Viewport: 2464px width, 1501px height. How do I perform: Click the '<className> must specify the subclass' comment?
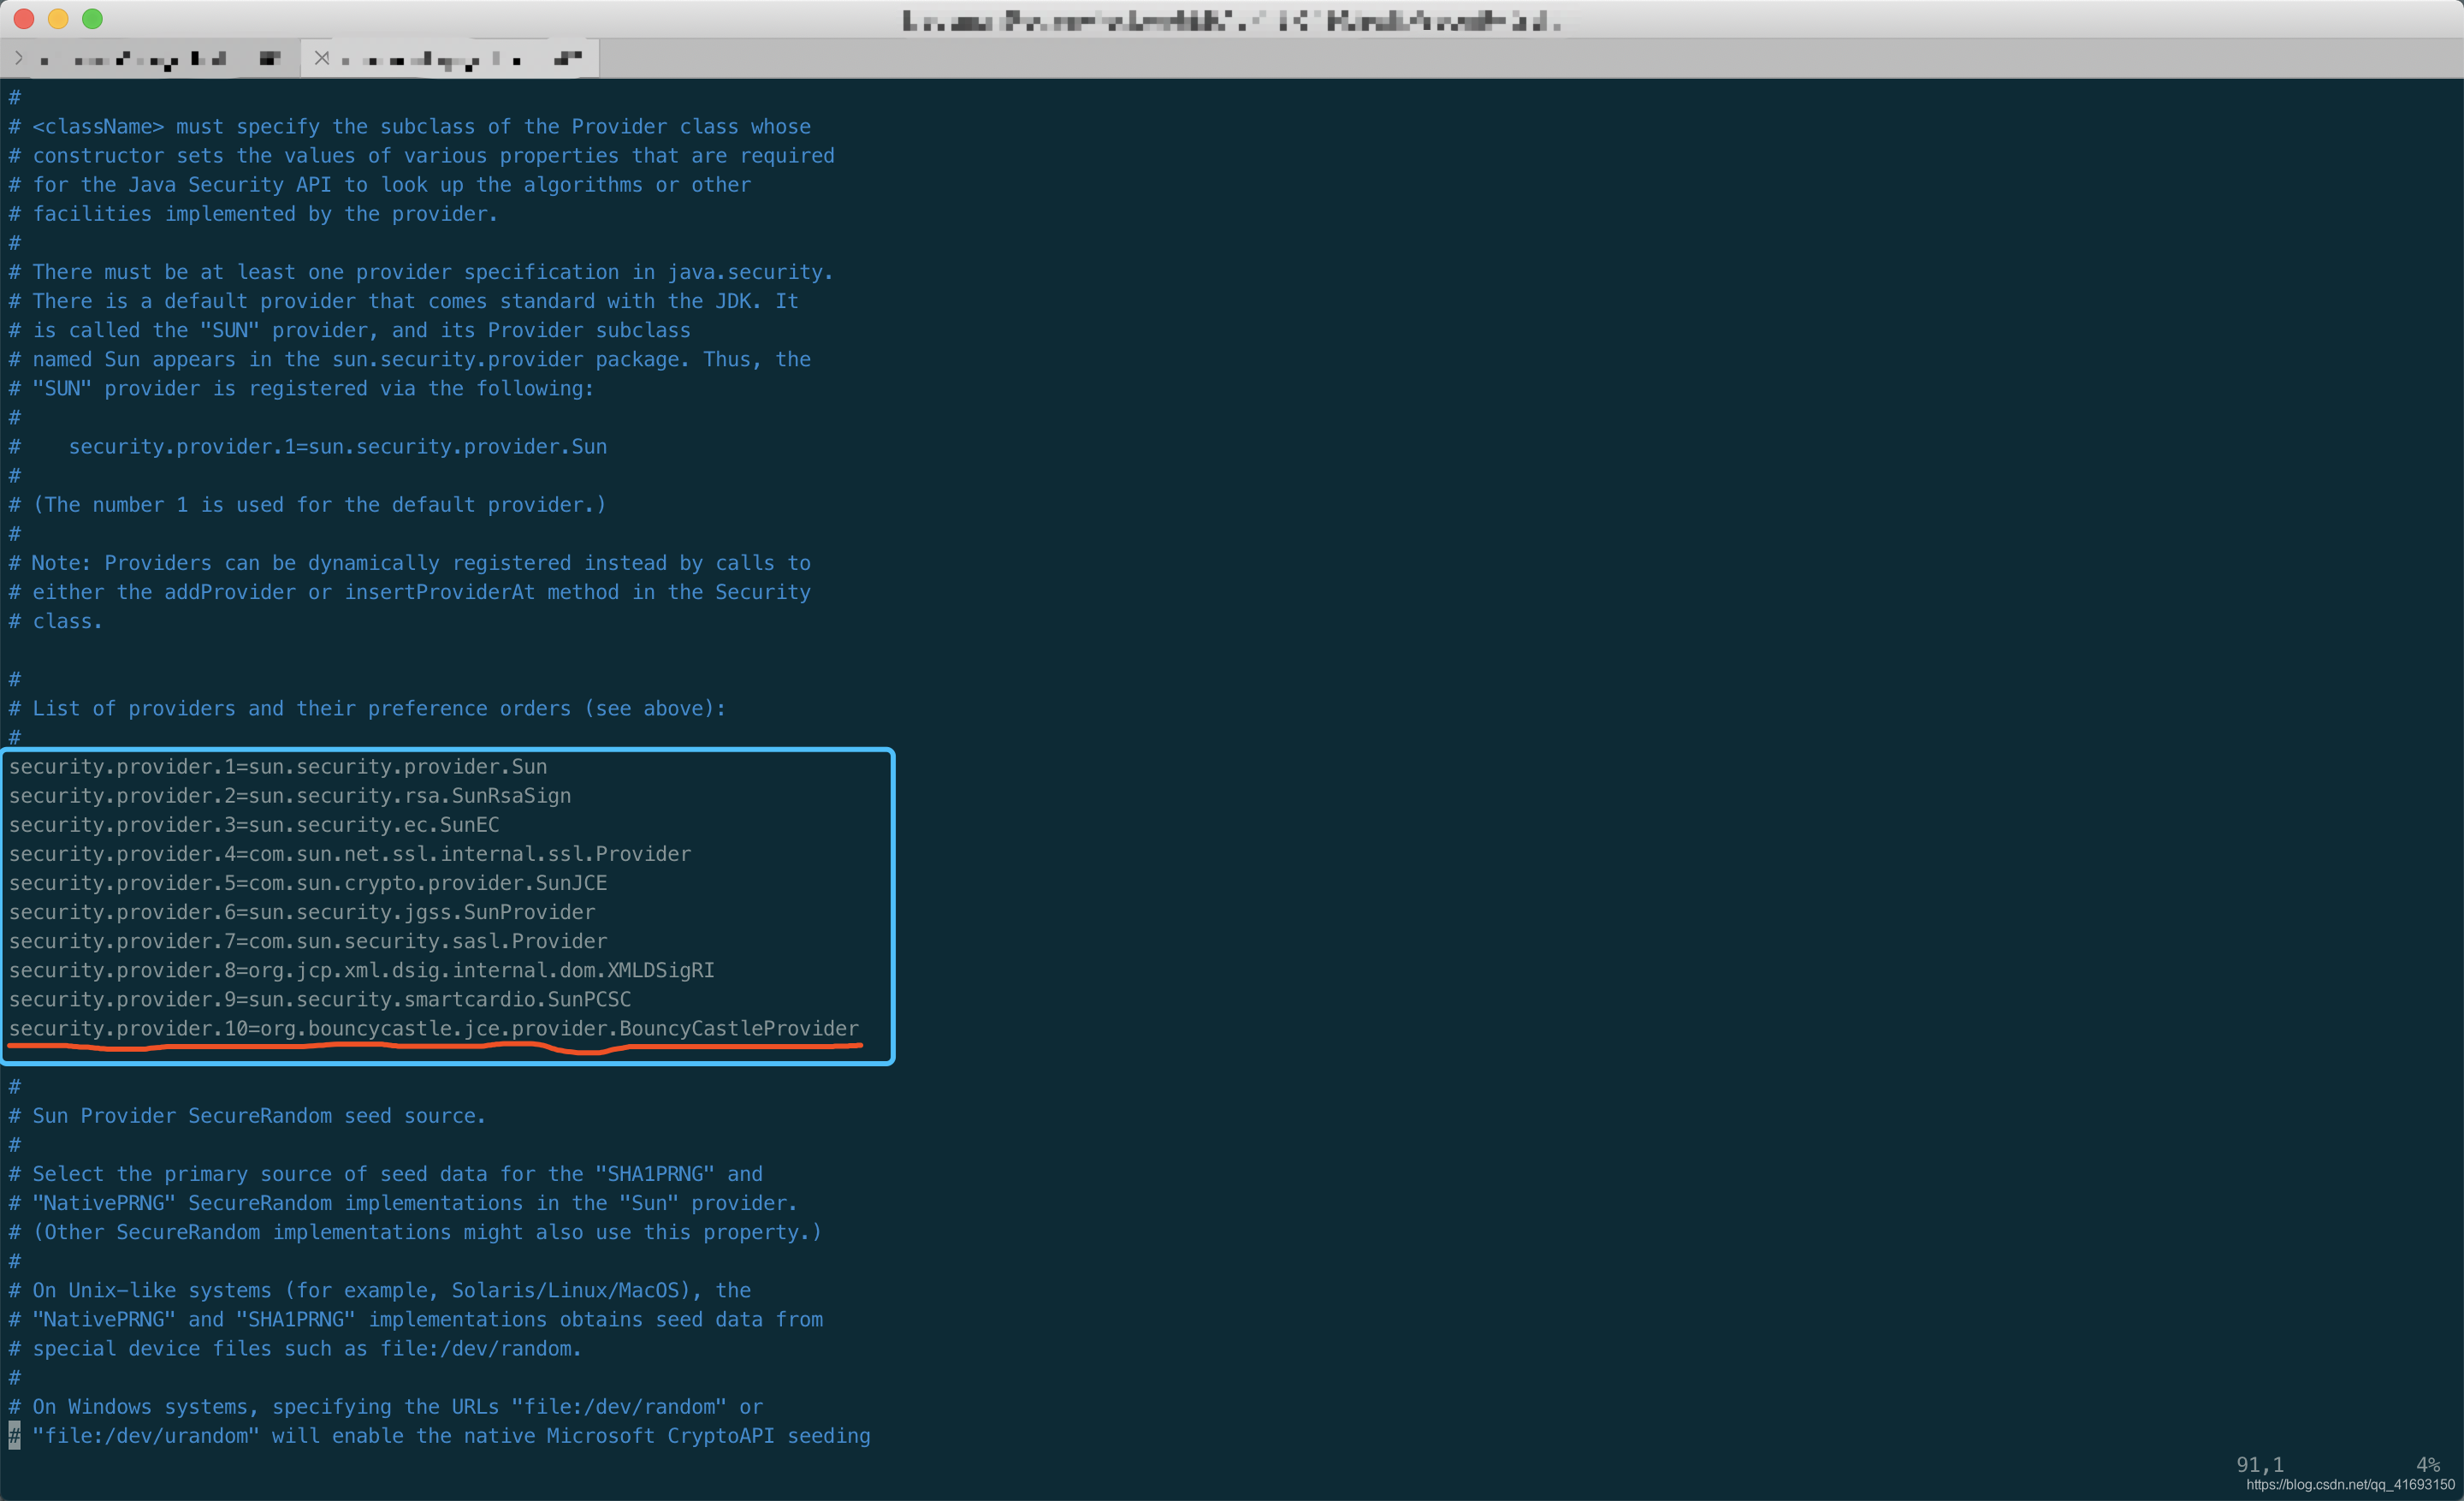pyautogui.click(x=410, y=127)
